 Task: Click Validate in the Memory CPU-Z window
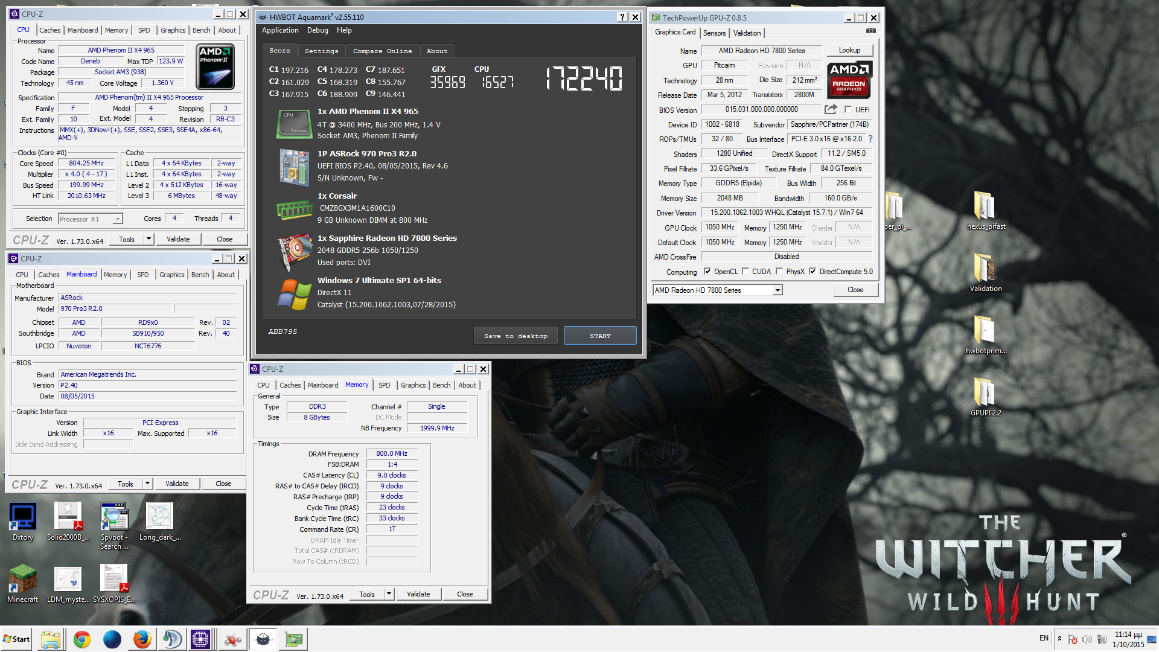point(418,594)
